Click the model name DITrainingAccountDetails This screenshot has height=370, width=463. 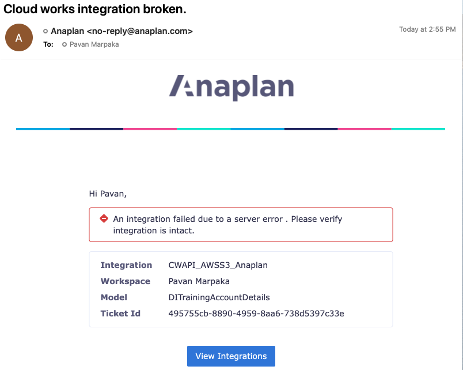click(x=219, y=297)
